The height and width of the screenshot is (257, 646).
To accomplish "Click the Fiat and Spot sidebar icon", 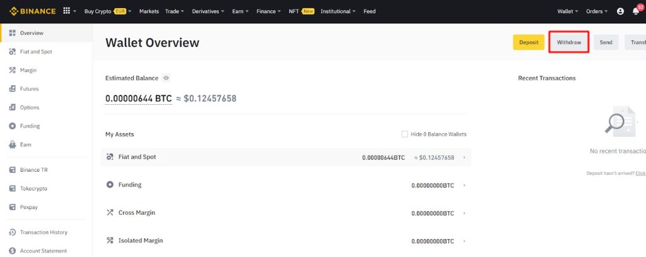I will tap(13, 52).
